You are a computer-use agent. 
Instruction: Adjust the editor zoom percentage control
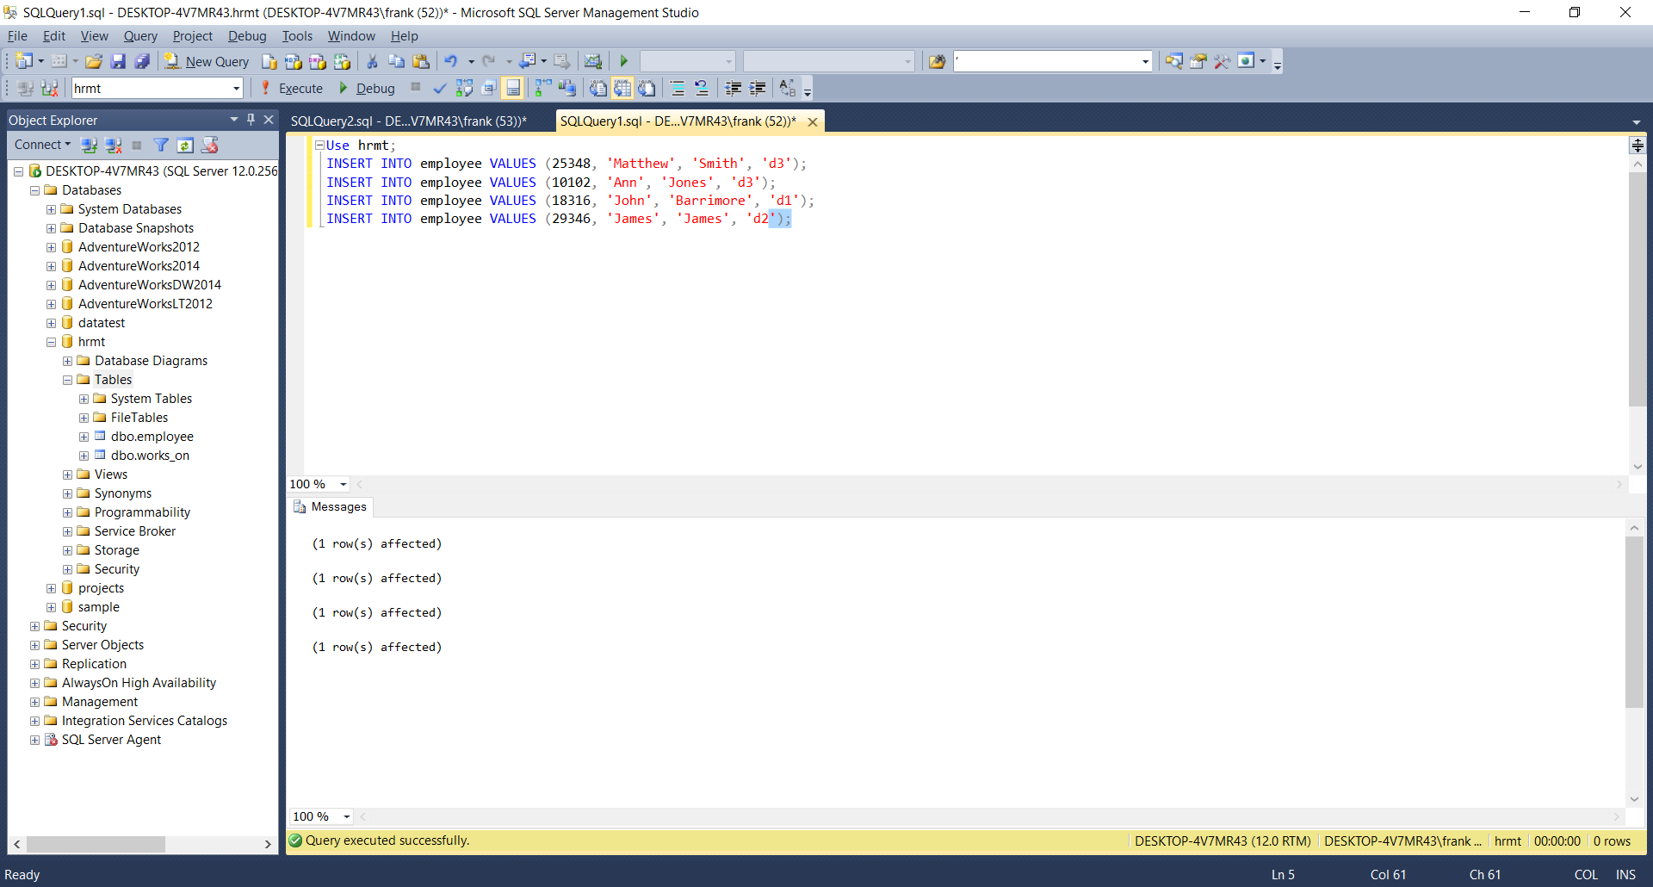[x=317, y=484]
